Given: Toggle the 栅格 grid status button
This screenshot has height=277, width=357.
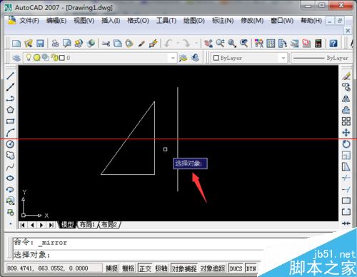Looking at the screenshot, I should 128,268.
